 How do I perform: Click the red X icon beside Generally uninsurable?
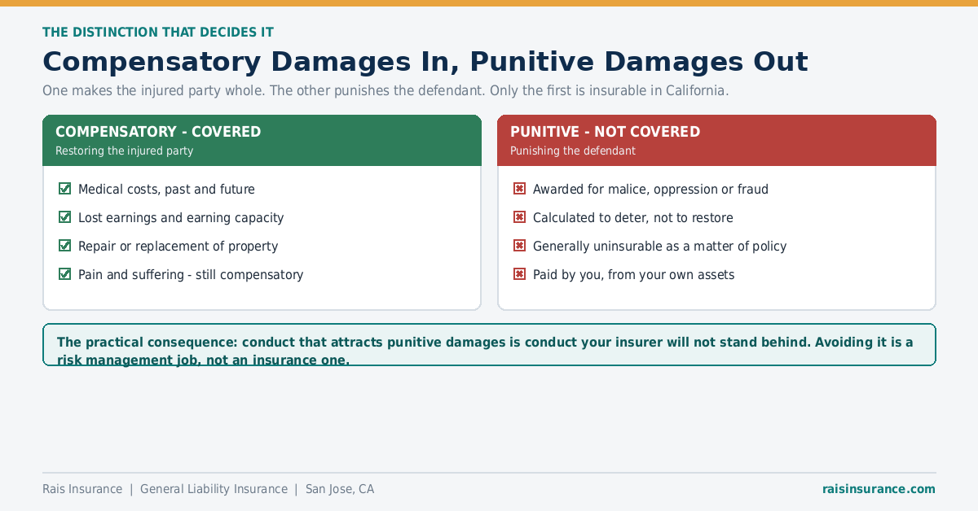[519, 246]
